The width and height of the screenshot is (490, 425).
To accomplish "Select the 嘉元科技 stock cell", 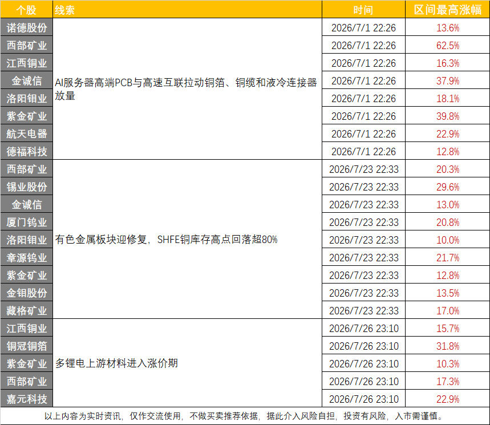I will click(27, 399).
